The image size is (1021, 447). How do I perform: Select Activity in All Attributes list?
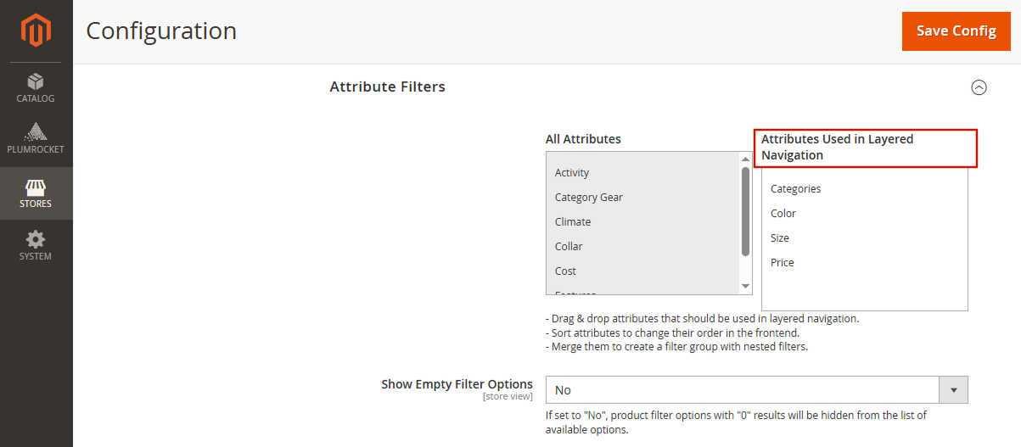572,173
